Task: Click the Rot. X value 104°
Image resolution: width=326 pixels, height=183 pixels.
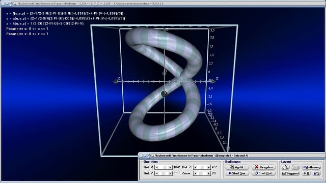Action: pos(177,167)
